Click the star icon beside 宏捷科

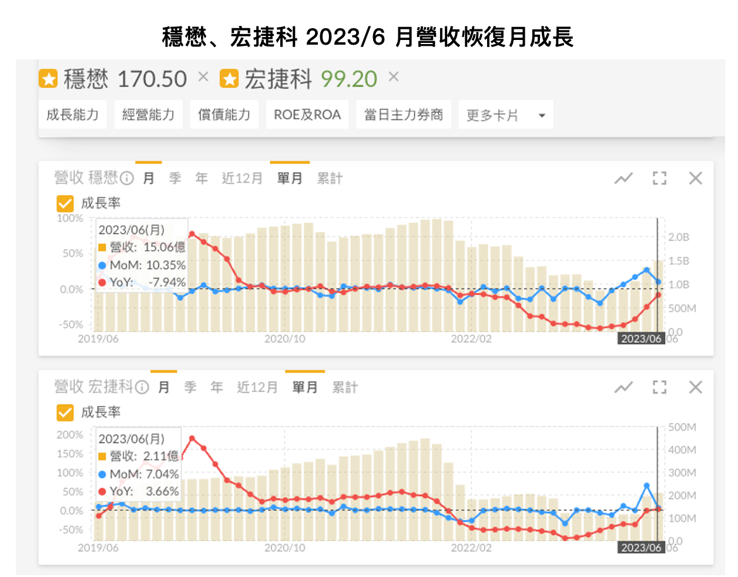229,78
